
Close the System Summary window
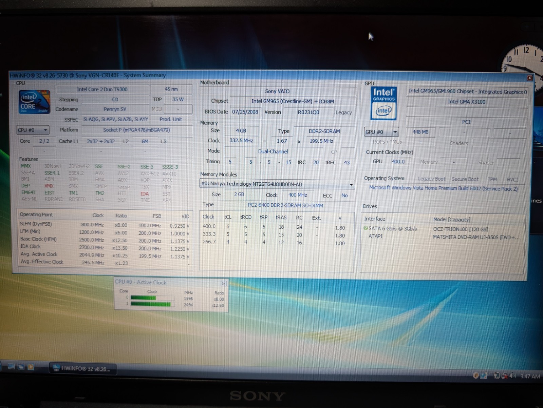click(529, 78)
